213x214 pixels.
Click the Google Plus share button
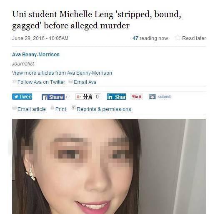tap(84, 97)
